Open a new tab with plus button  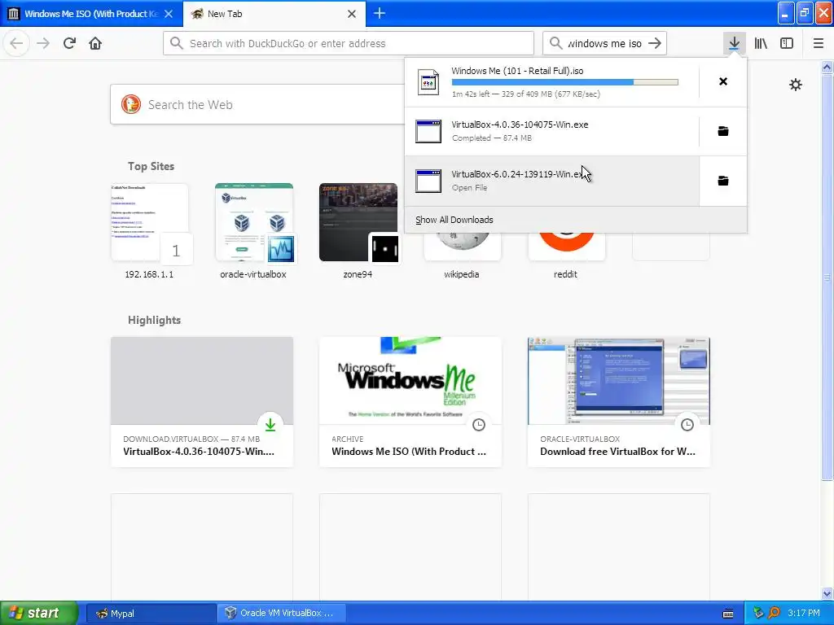(x=380, y=13)
